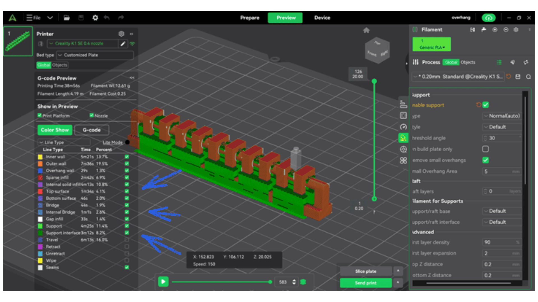Image resolution: width=538 pixels, height=302 pixels.
Task: Enable the On build plate only checkbox
Action: point(486,149)
